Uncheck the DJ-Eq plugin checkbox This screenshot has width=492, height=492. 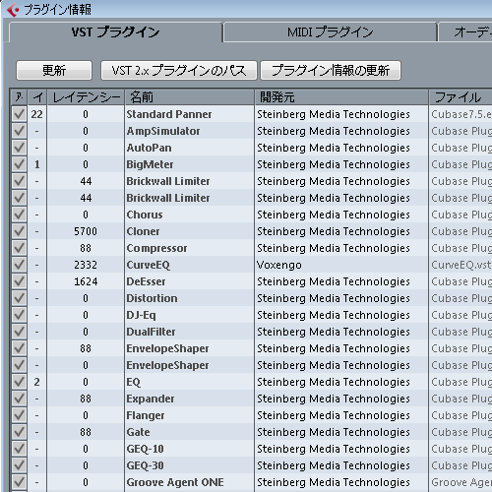pos(19,315)
